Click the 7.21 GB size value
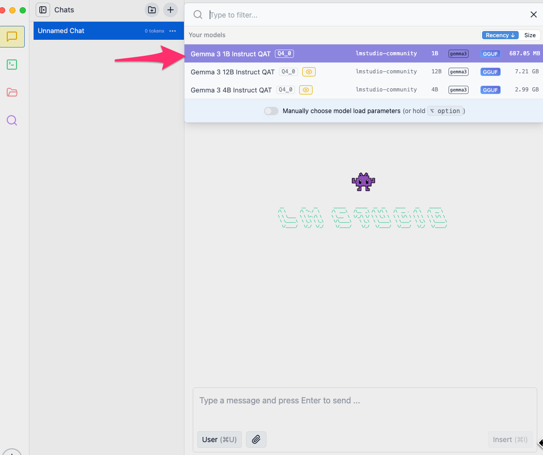Viewport: 543px width, 455px height. tap(526, 71)
